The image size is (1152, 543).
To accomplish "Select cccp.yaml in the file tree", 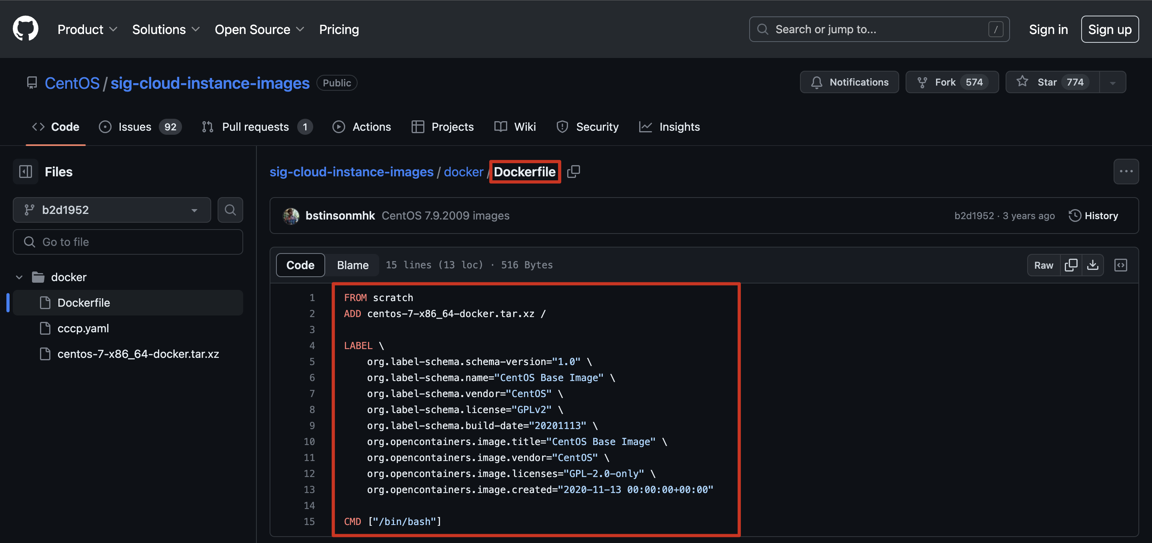I will pyautogui.click(x=128, y=329).
